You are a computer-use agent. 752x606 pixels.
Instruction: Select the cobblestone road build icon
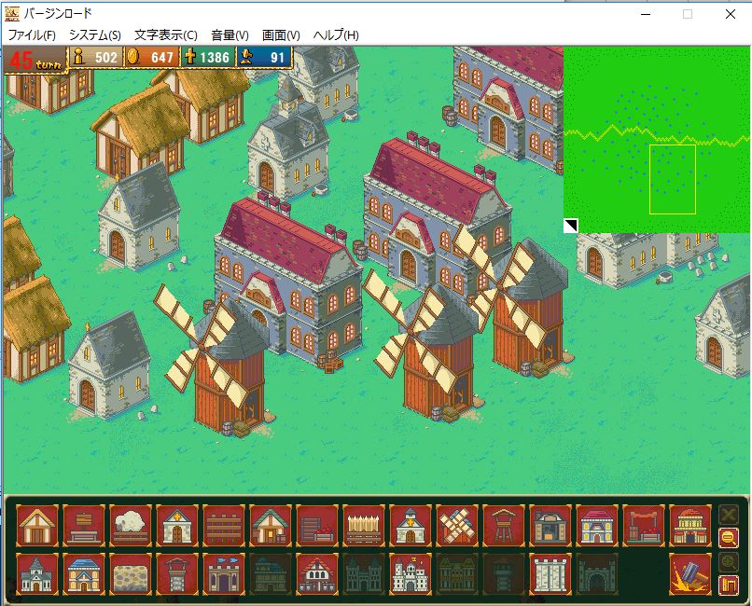pos(131,574)
